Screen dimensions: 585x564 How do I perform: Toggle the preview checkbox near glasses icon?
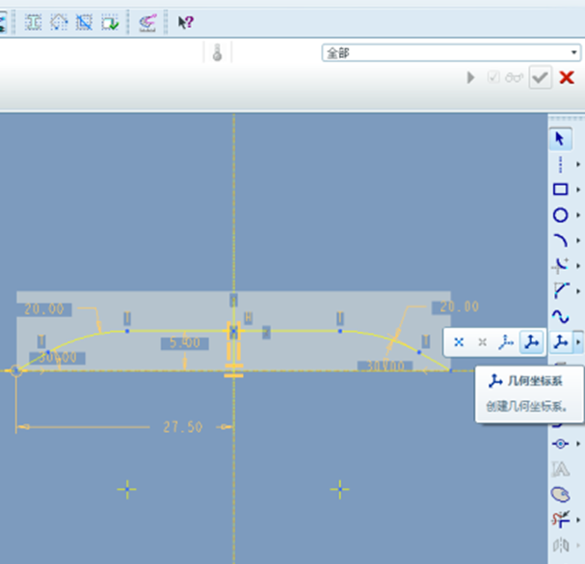(x=493, y=78)
